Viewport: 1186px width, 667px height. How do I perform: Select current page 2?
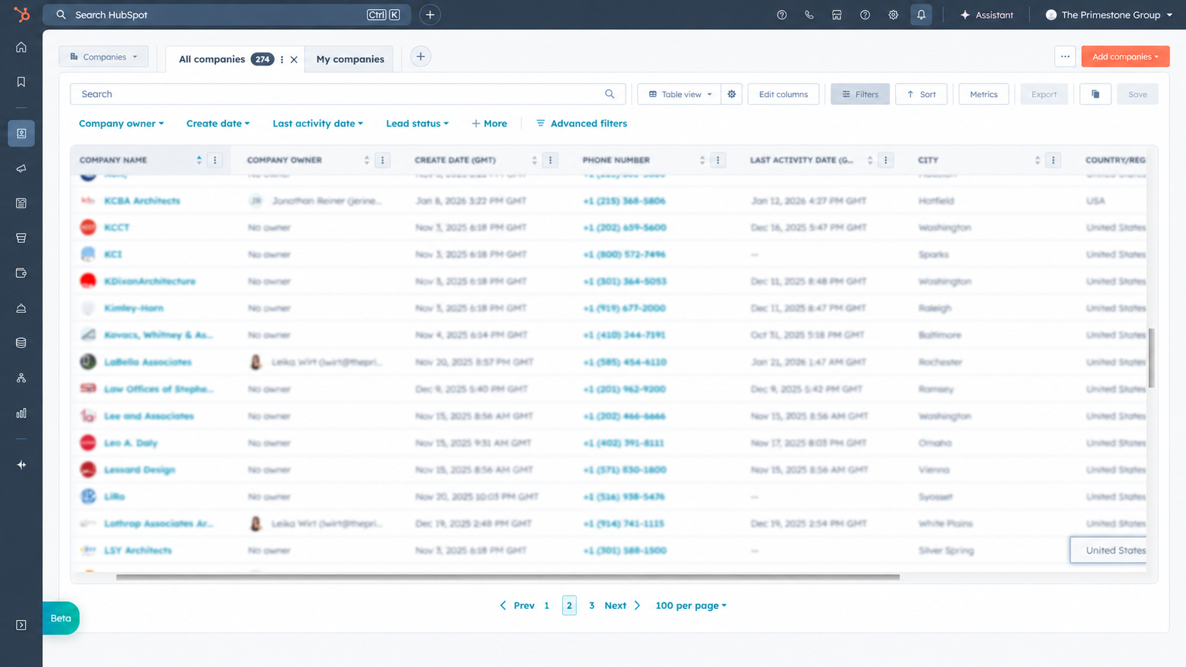coord(570,605)
